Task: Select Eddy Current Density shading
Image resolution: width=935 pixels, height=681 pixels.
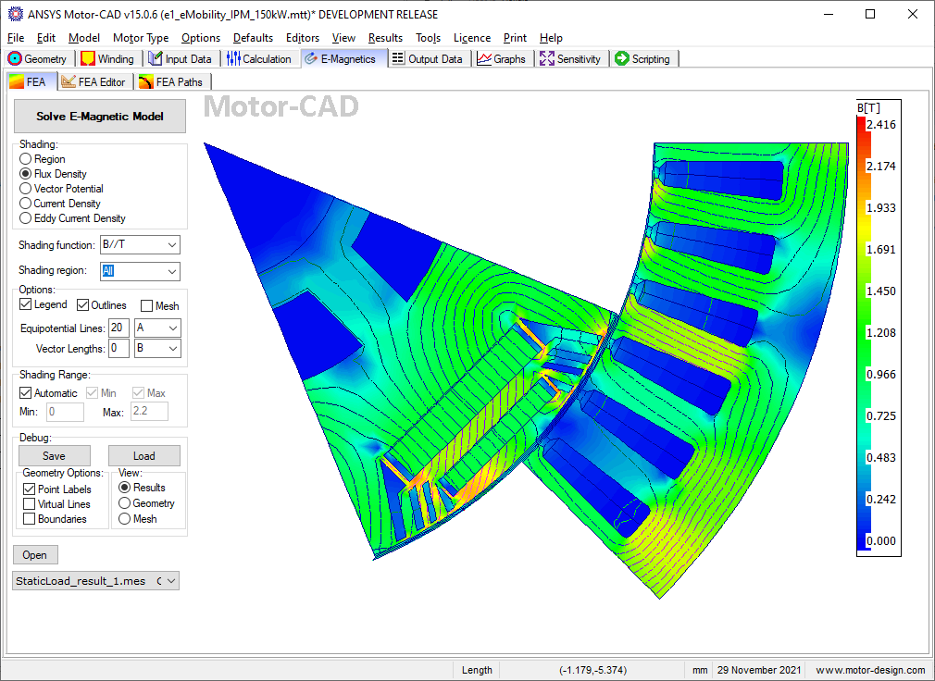Action: point(25,218)
